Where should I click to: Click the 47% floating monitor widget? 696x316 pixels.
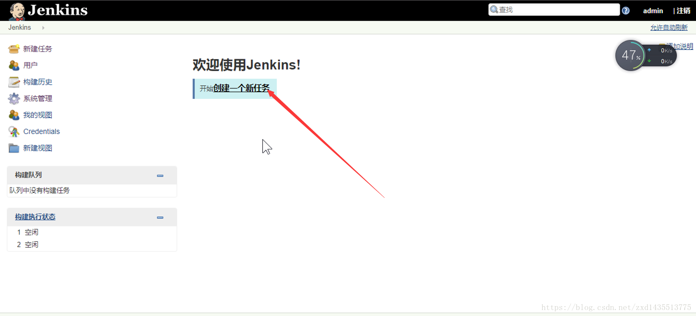point(645,56)
